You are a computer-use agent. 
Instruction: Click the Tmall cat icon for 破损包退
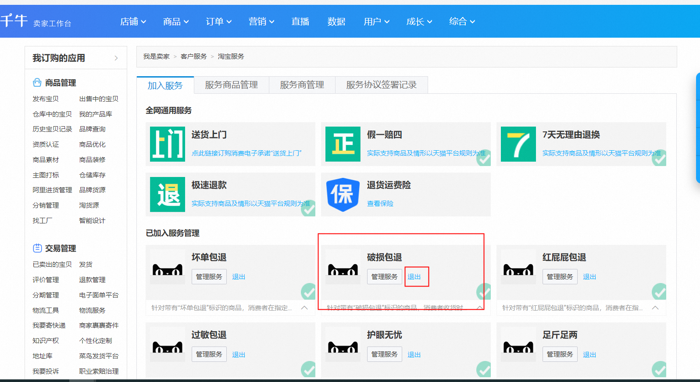point(343,267)
